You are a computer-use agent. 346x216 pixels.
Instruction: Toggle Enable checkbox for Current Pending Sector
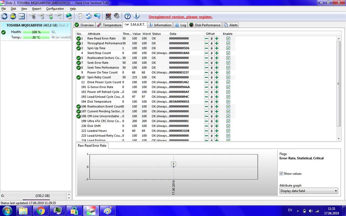pos(228,111)
